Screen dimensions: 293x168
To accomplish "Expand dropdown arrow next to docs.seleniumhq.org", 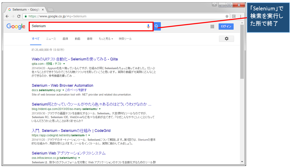I will pyautogui.click(x=63, y=90).
